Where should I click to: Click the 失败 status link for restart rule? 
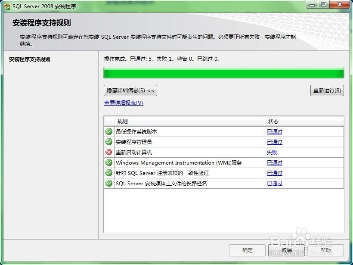coord(274,152)
